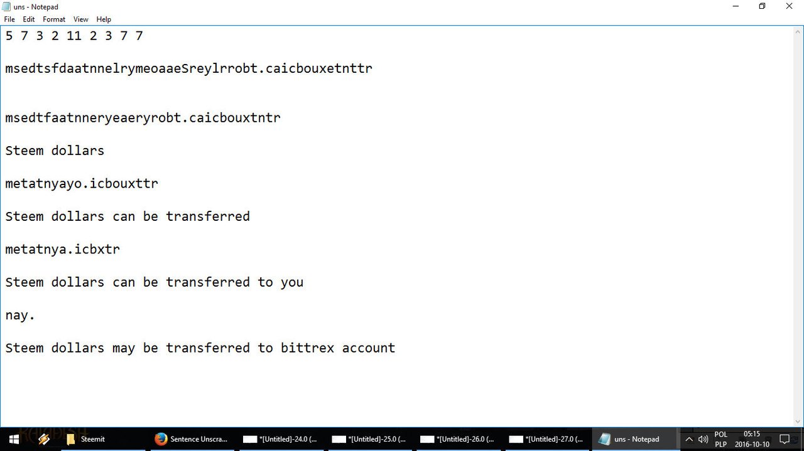Screen dimensions: 804x451
Task: Open the POL PLP language indicator
Action: click(x=720, y=439)
